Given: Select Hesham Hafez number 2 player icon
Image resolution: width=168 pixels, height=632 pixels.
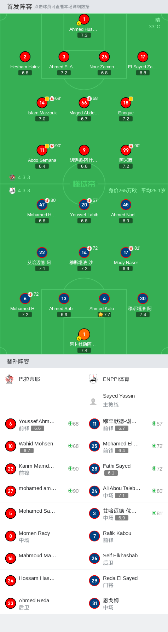Looking at the screenshot, I should (25, 57).
